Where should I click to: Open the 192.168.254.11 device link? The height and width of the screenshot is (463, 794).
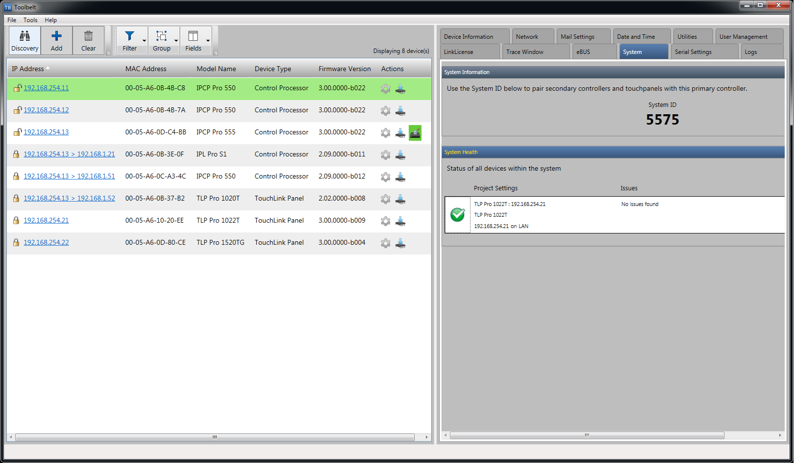coord(46,88)
